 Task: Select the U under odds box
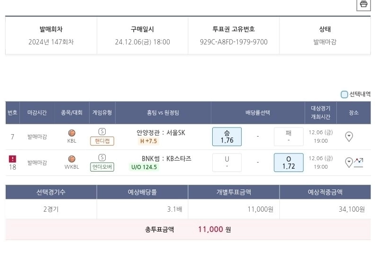tap(227, 163)
